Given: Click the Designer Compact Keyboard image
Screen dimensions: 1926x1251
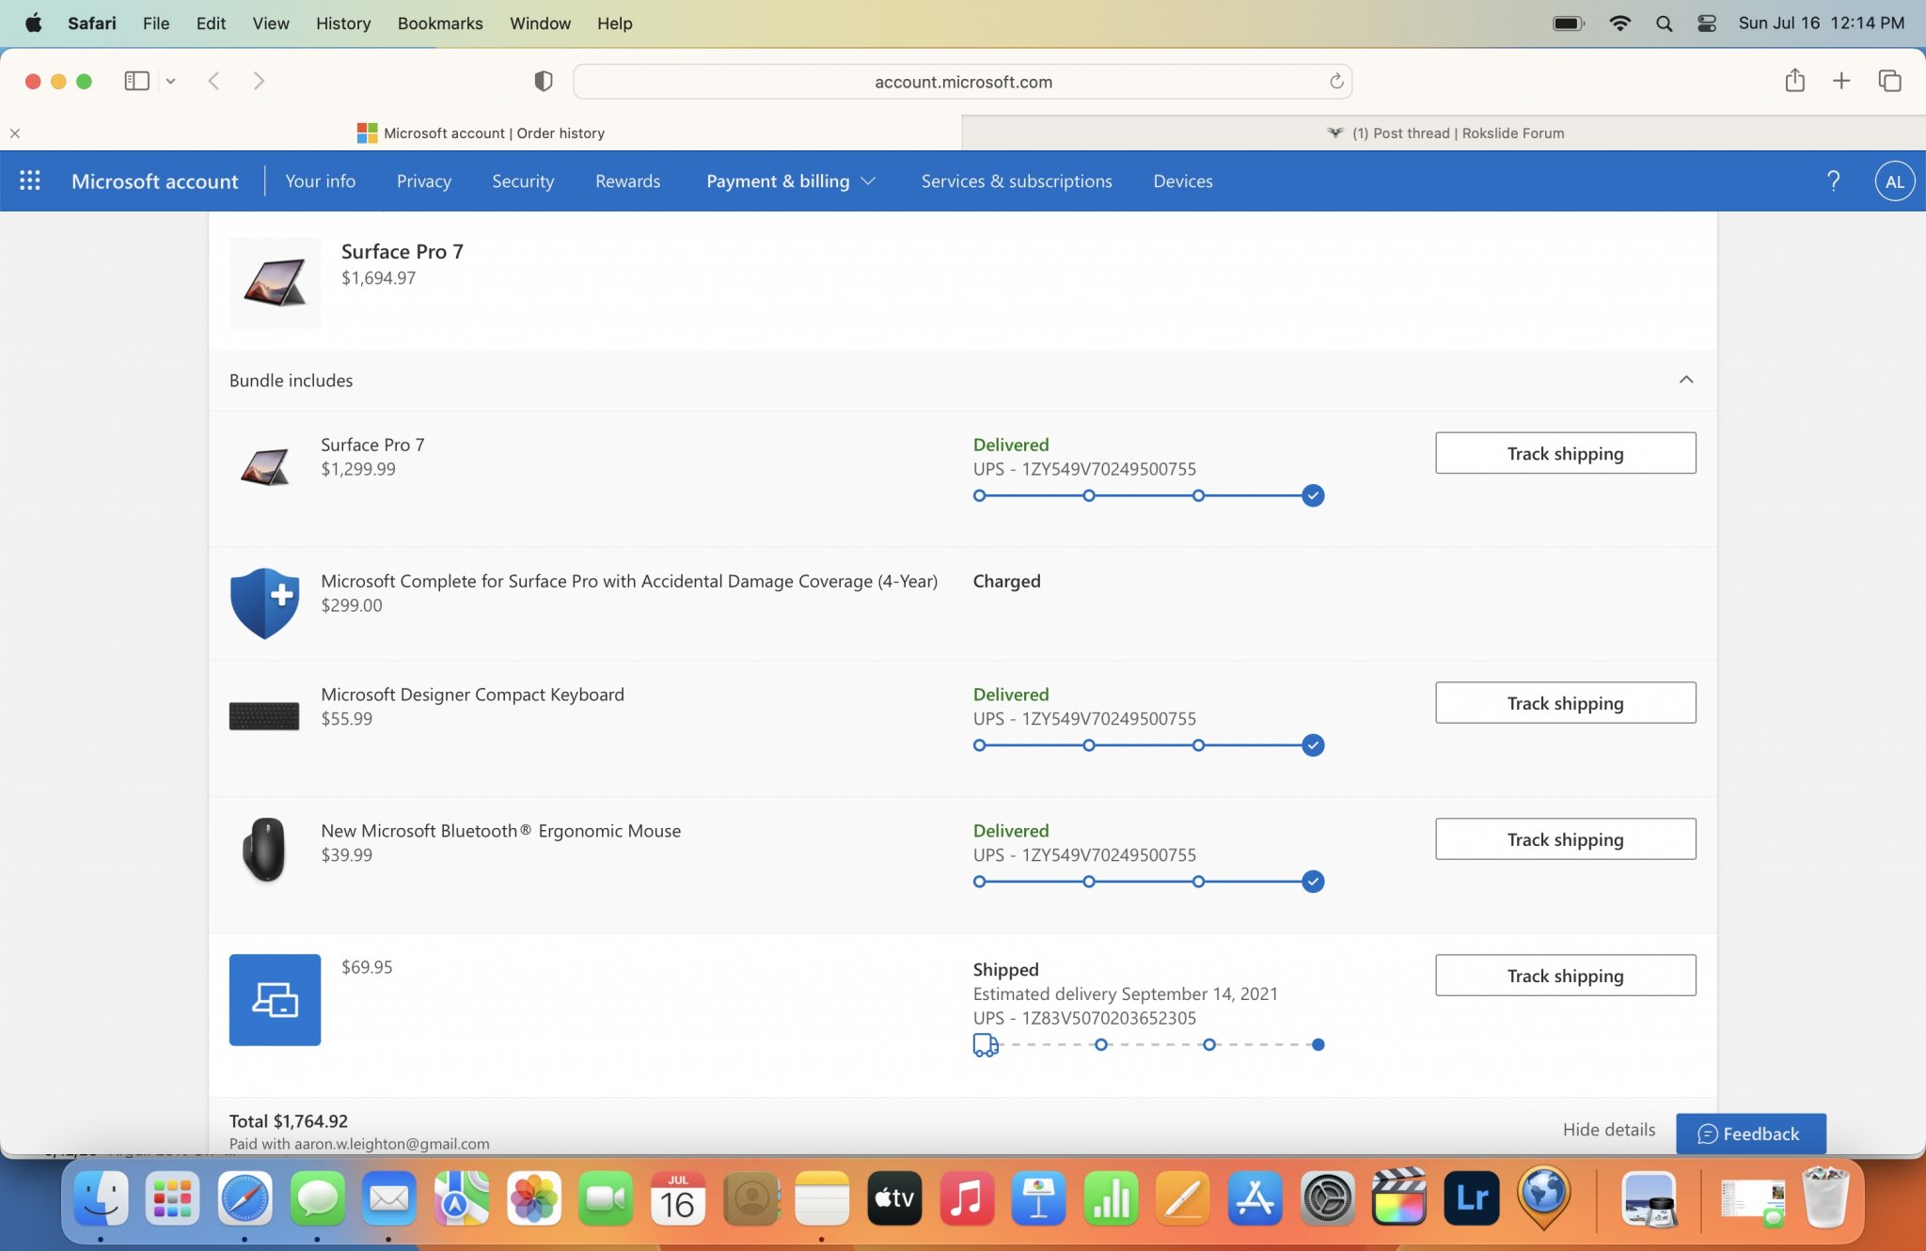Looking at the screenshot, I should point(264,716).
